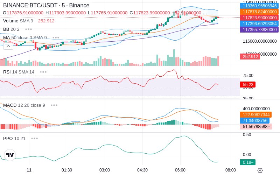Click the 51.56788588 histogram value label
Image resolution: width=280 pixels, height=175 pixels.
(x=256, y=127)
